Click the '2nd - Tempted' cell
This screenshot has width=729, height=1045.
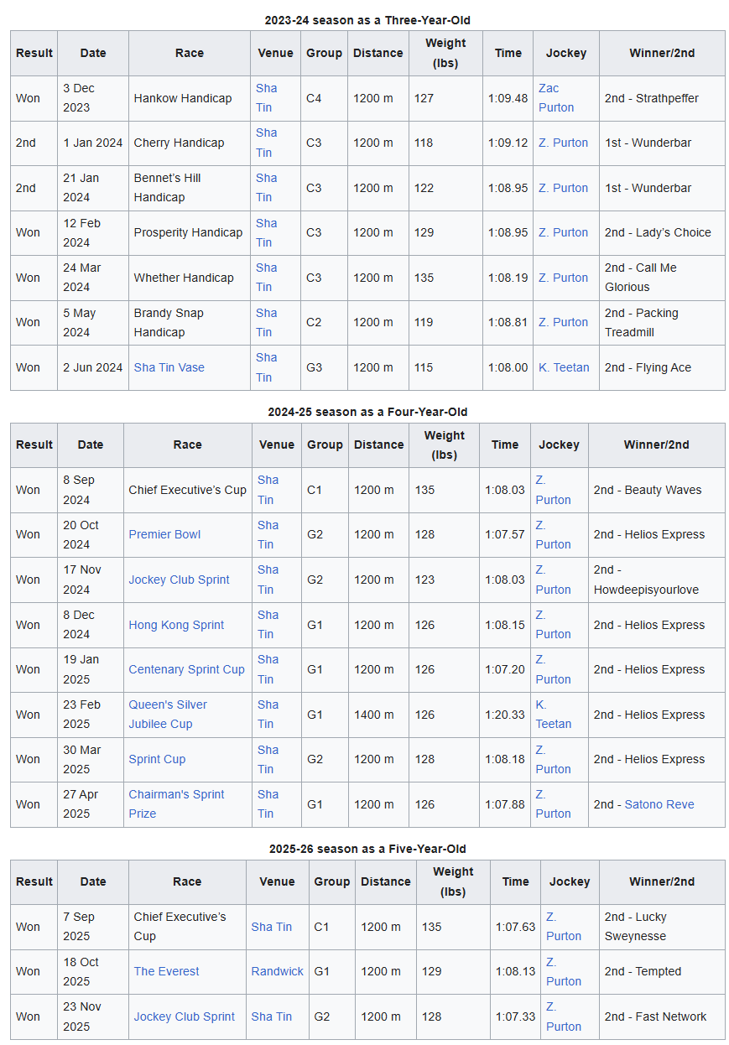662,971
